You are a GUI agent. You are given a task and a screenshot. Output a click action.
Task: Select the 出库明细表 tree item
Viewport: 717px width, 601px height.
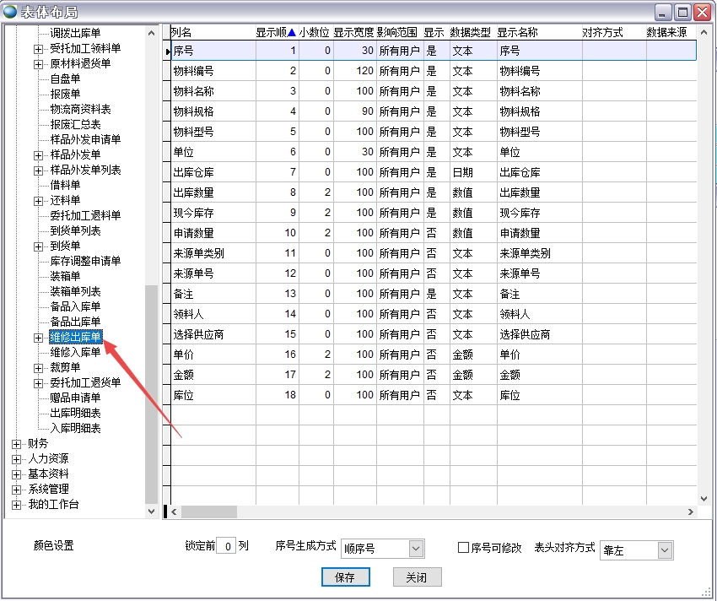(x=75, y=413)
